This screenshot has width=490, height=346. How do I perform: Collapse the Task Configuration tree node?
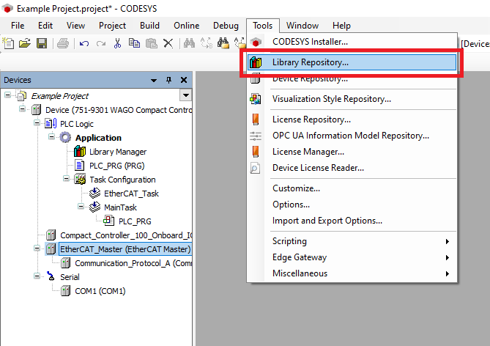[66, 180]
